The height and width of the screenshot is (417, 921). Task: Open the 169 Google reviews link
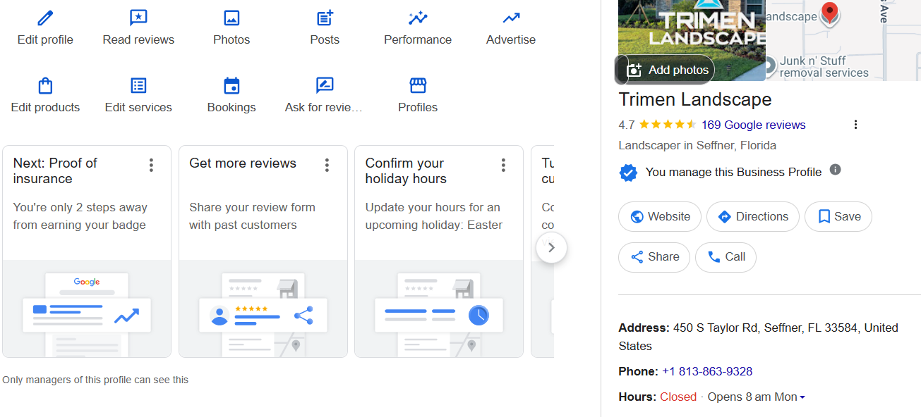[753, 125]
